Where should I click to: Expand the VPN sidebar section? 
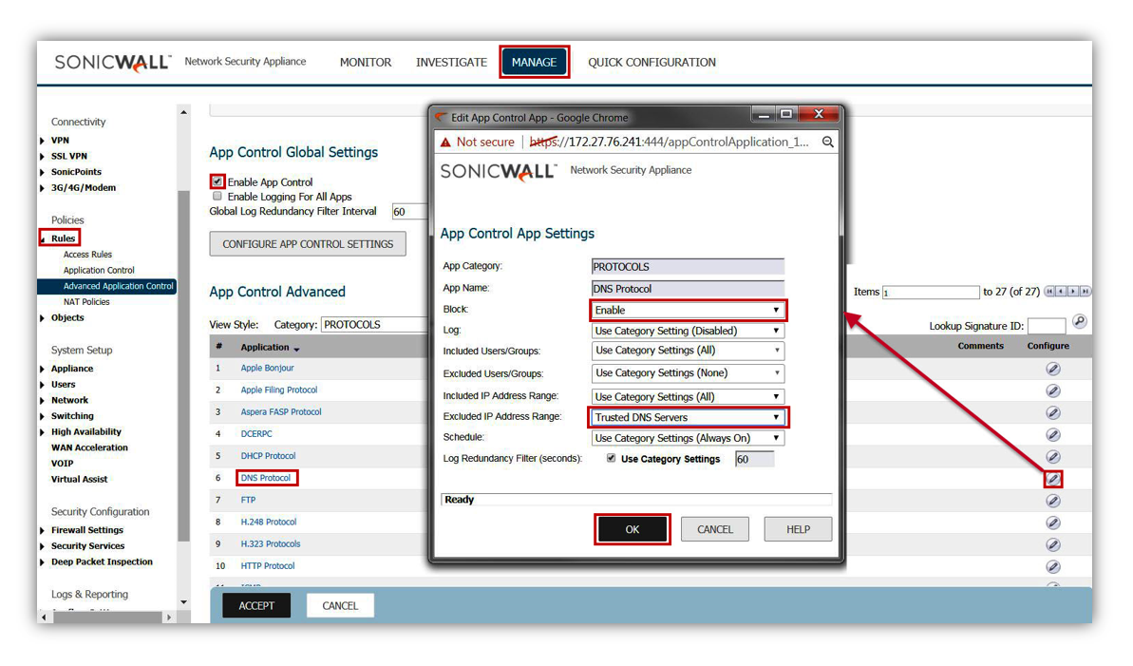point(42,141)
